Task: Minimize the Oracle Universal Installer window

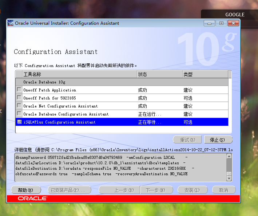Action: pyautogui.click(x=209, y=23)
